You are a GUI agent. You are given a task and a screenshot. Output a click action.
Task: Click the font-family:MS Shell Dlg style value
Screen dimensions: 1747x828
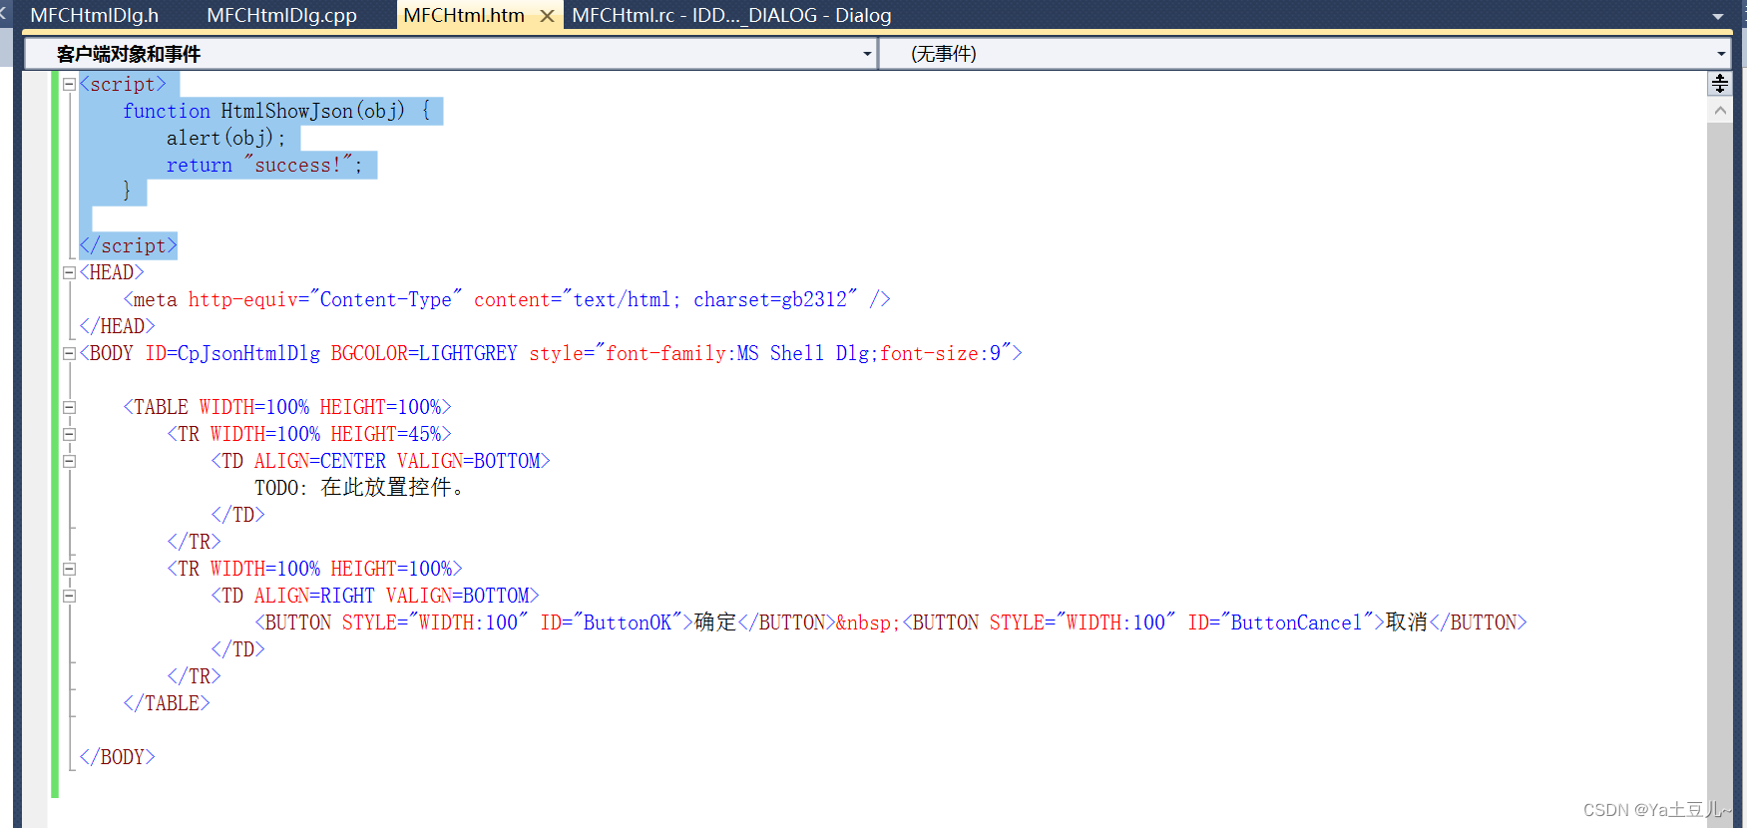click(x=737, y=353)
